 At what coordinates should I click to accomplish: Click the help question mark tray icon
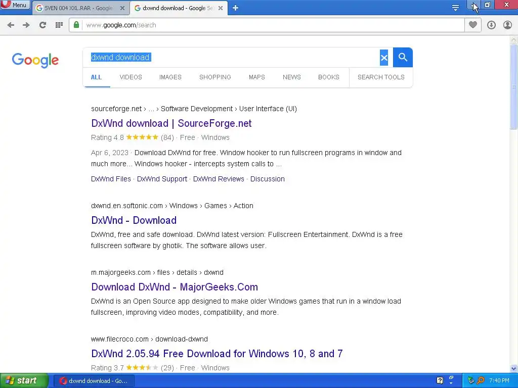(x=440, y=380)
